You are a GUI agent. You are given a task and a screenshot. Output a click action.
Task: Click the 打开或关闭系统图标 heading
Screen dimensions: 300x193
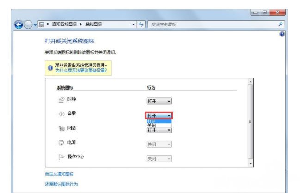70,41
